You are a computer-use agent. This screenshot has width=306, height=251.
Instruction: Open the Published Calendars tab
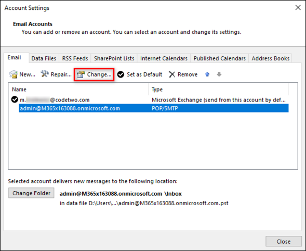pyautogui.click(x=220, y=58)
